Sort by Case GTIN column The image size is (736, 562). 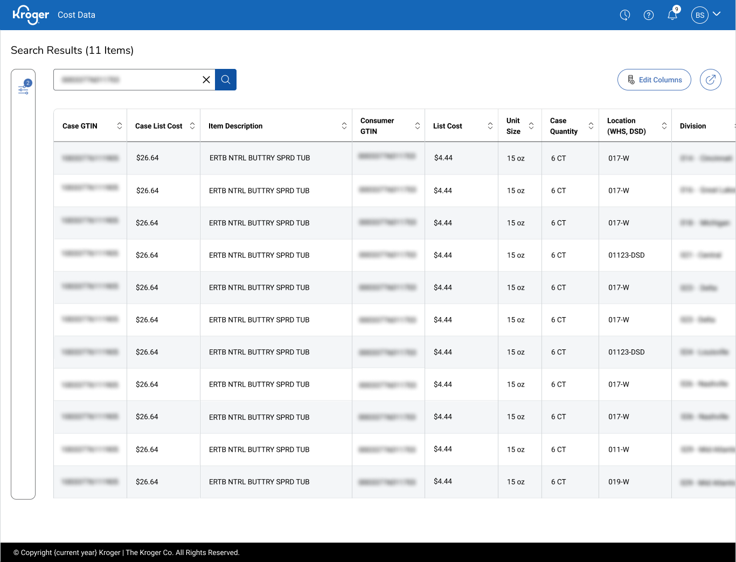[x=120, y=126]
